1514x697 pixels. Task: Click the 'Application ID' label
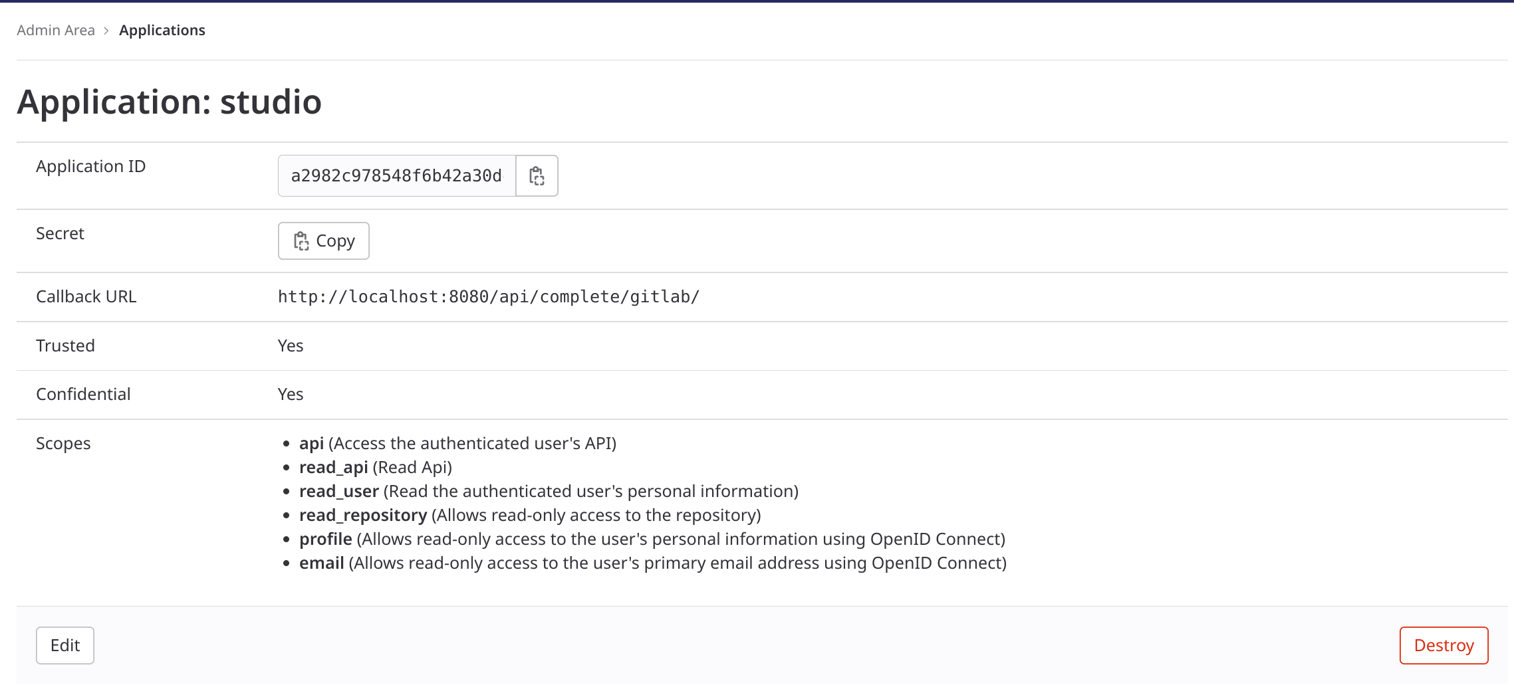coord(90,166)
